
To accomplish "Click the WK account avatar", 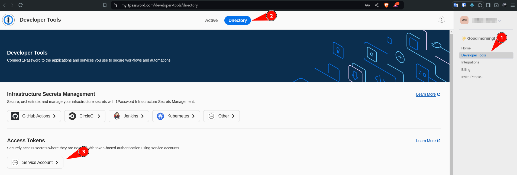I will pos(464,20).
